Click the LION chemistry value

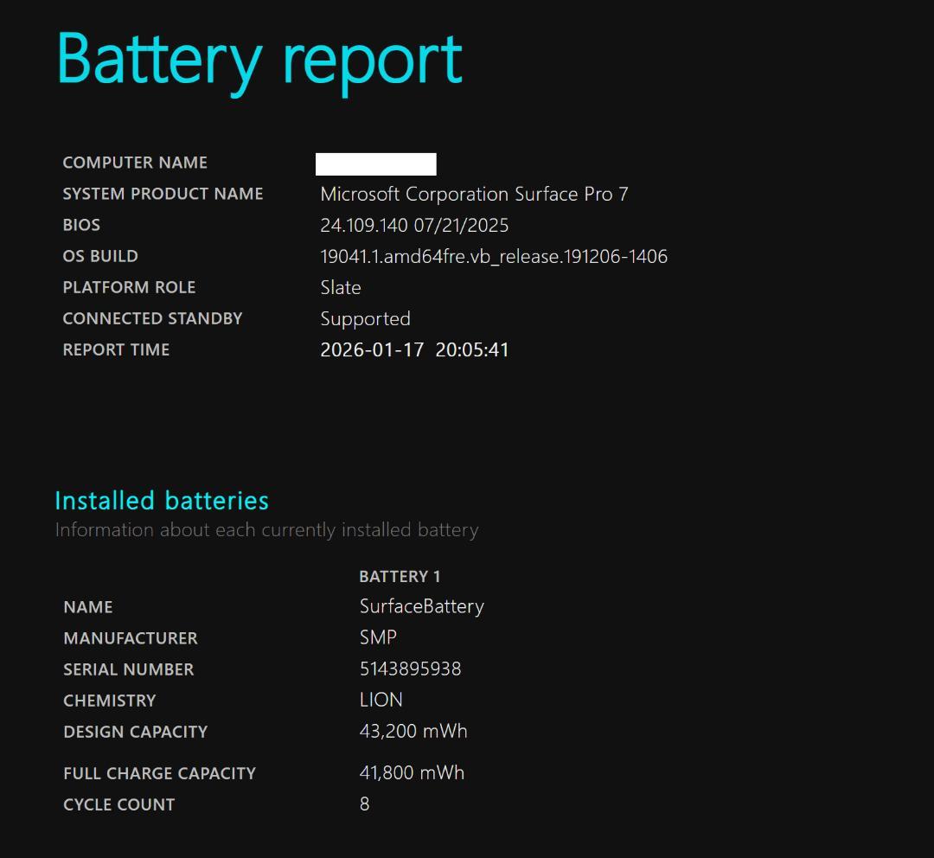[381, 700]
